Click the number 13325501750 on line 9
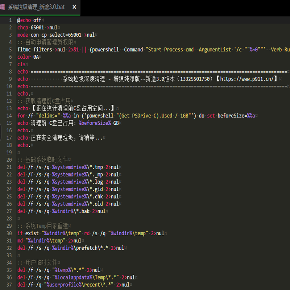290x290 pixels. [195, 79]
